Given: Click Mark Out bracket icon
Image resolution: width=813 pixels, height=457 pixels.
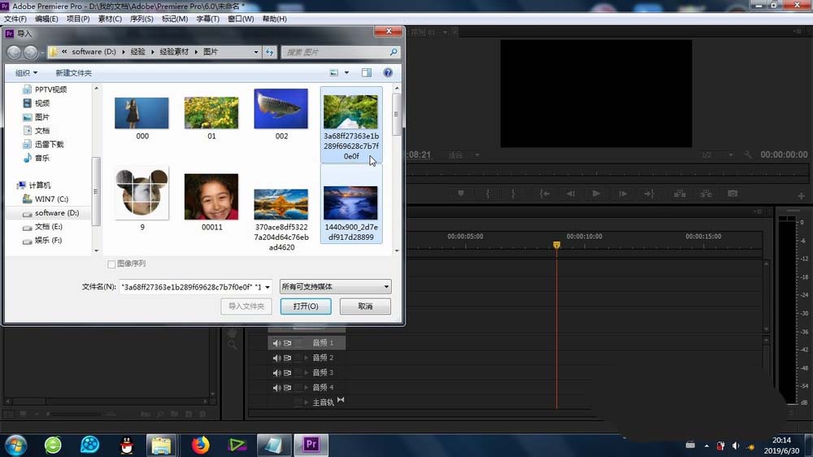Looking at the screenshot, I should pos(513,194).
